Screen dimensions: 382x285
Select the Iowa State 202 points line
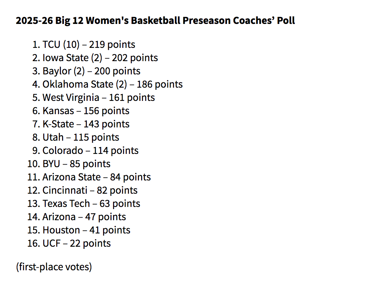click(100, 58)
